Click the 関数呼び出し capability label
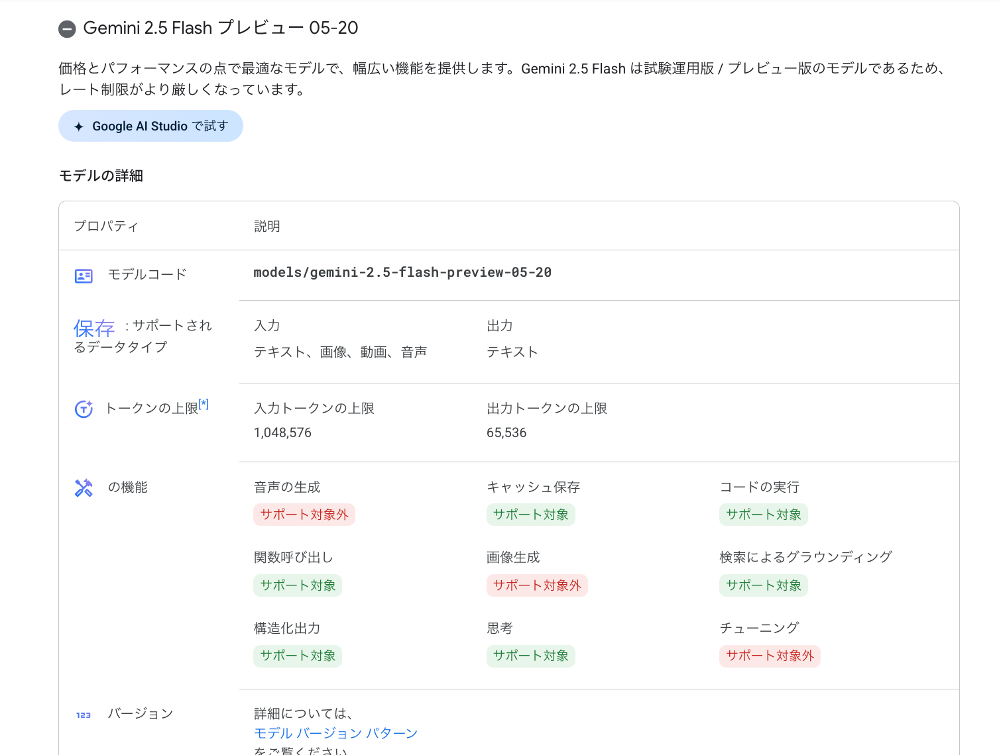 (x=294, y=557)
